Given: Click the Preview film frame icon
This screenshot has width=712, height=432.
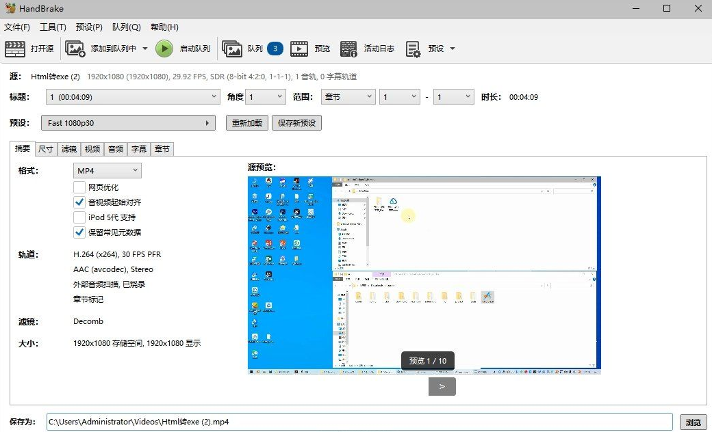Looking at the screenshot, I should pyautogui.click(x=299, y=49).
